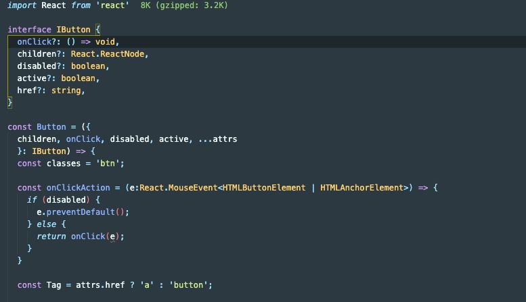This screenshot has width=526, height=302.
Task: Click 'React.MouseEvent' type
Action: 179,188
